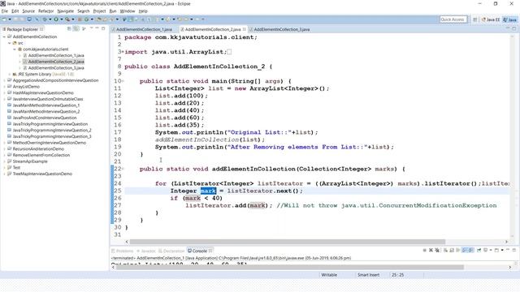Switch to the Declaration tab
Screen dimensions: 520x292
(171, 251)
